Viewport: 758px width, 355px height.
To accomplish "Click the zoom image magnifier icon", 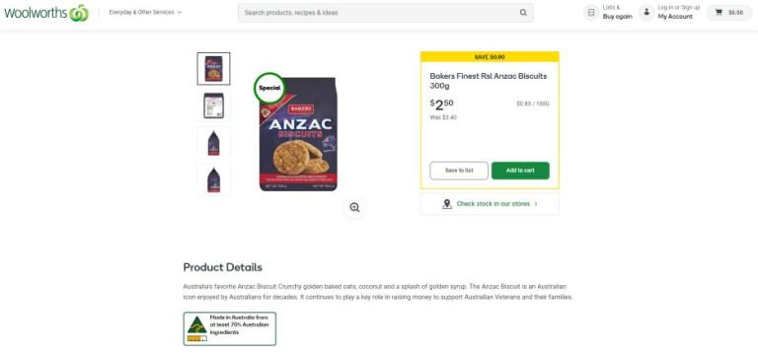I will pos(355,208).
